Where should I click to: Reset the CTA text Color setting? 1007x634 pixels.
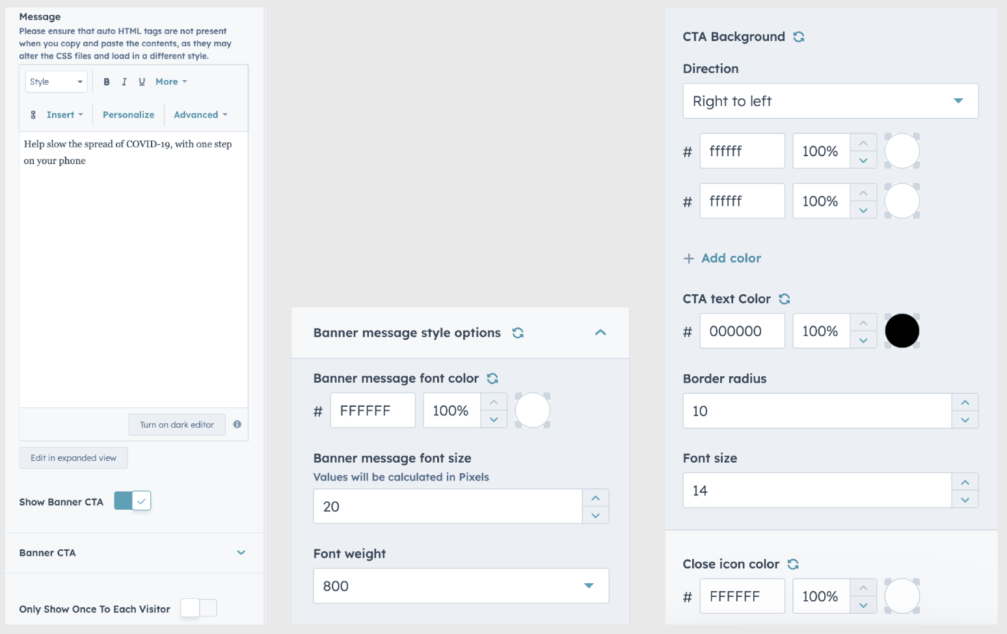tap(785, 299)
